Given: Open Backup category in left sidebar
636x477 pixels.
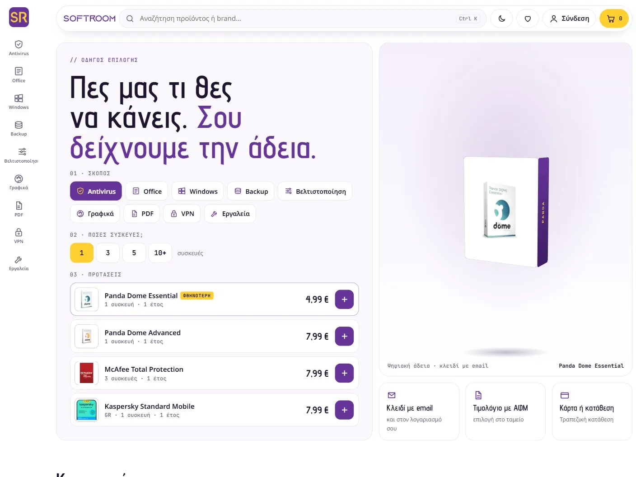Looking at the screenshot, I should point(19,128).
